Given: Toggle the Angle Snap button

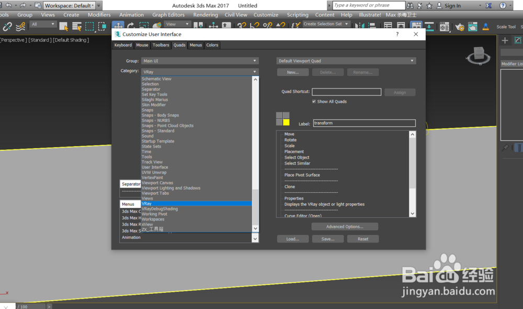Looking at the screenshot, I should pos(255,26).
